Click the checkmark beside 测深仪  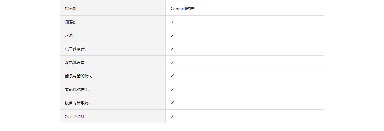[x=172, y=22]
